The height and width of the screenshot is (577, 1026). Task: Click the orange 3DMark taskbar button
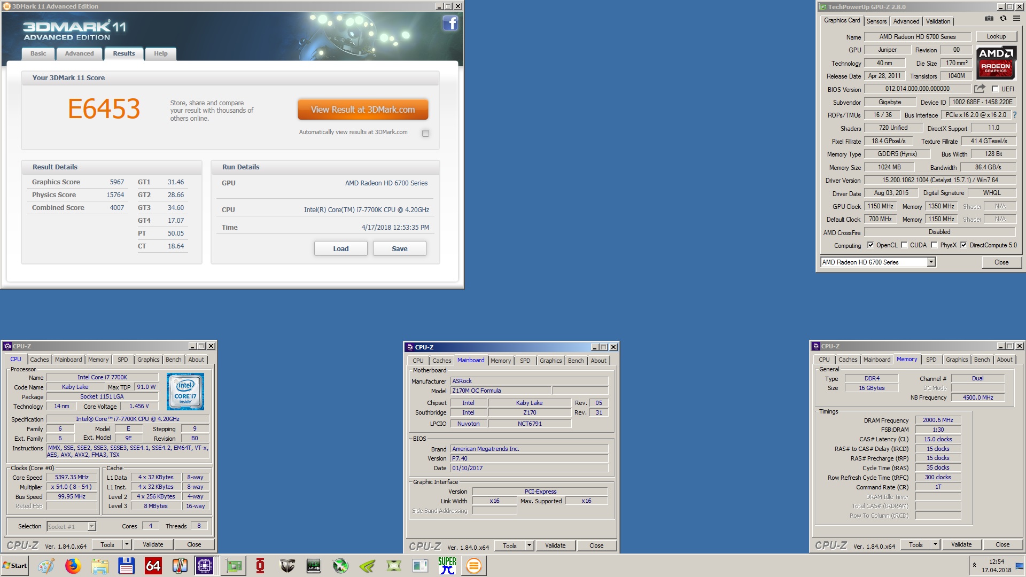tap(473, 566)
